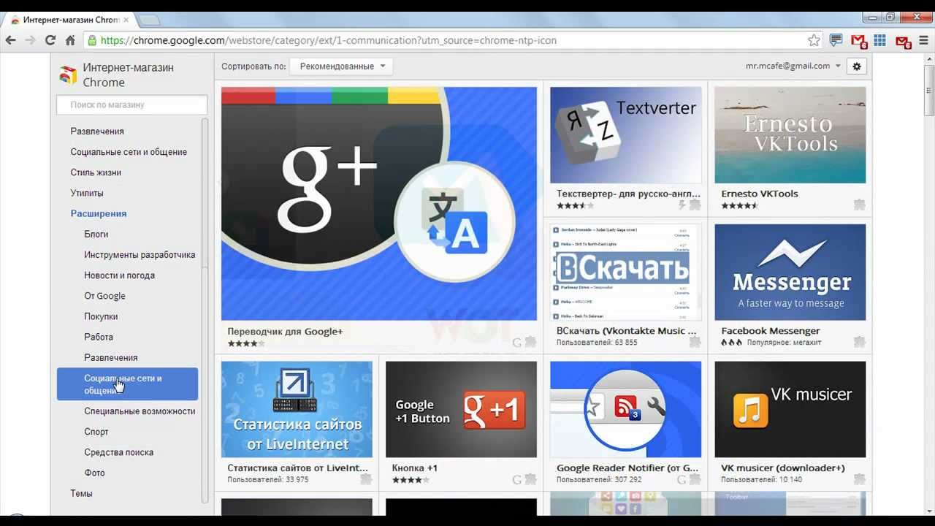The width and height of the screenshot is (935, 526).
Task: Select the Расширения section
Action: point(99,213)
